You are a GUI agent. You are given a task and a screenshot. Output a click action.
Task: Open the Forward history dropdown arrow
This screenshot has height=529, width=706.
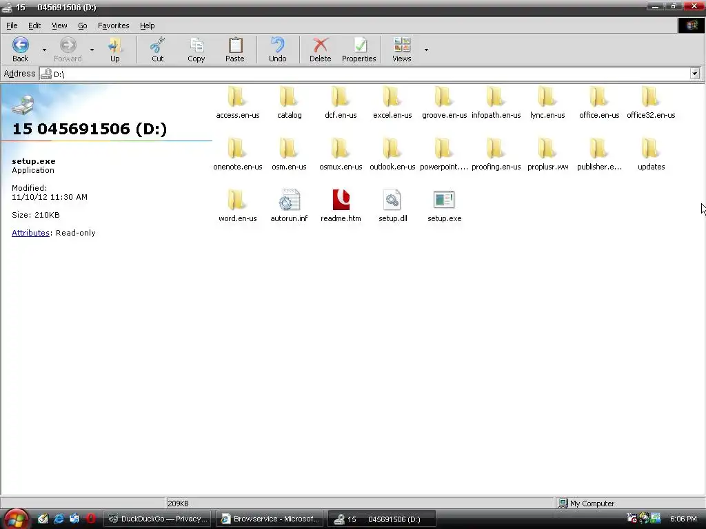click(92, 50)
